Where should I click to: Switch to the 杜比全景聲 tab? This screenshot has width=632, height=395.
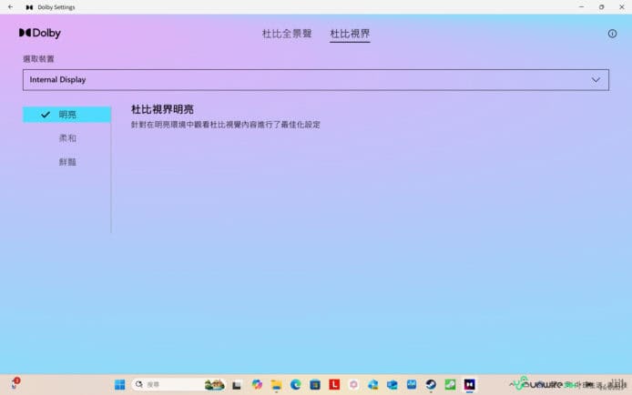(x=287, y=34)
